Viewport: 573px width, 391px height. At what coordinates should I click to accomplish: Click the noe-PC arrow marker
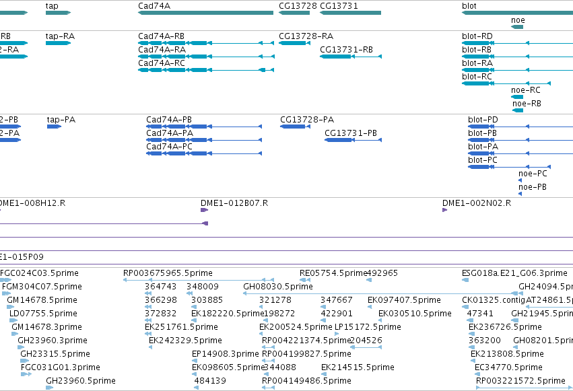520,180
